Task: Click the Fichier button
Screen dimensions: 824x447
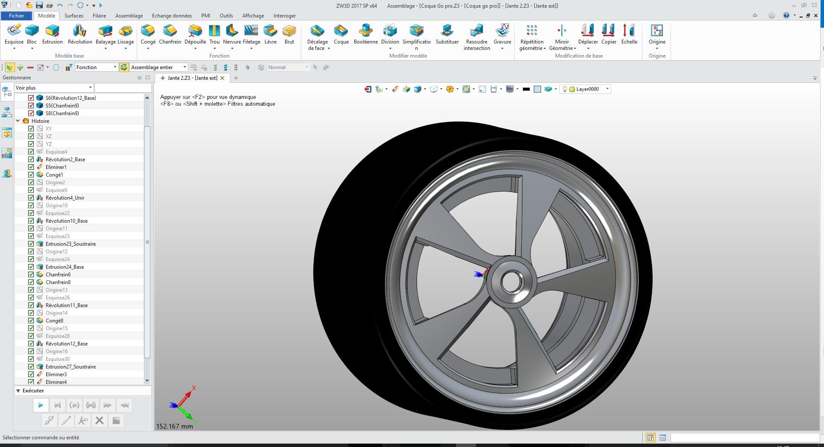Action: [17, 16]
